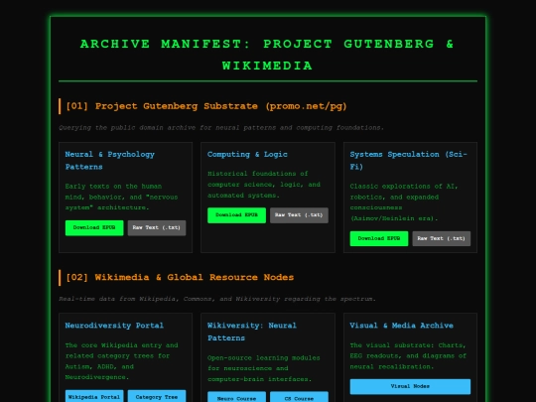This screenshot has width=536, height=402.
Task: Click the Neurodiversity Portal card title
Action: click(114, 326)
